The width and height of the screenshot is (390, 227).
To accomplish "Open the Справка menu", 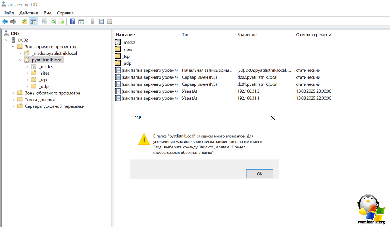I will (65, 13).
